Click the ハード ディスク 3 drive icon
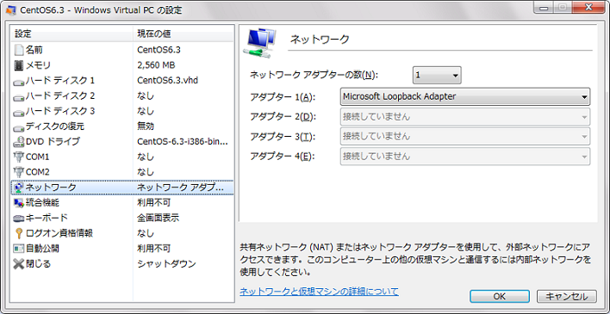Viewport: 610px width, 314px height. click(x=19, y=113)
